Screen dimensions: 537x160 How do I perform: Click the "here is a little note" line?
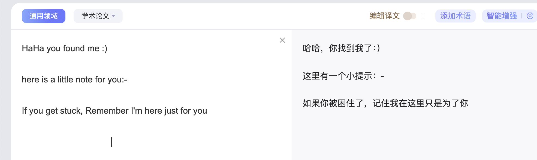74,80
